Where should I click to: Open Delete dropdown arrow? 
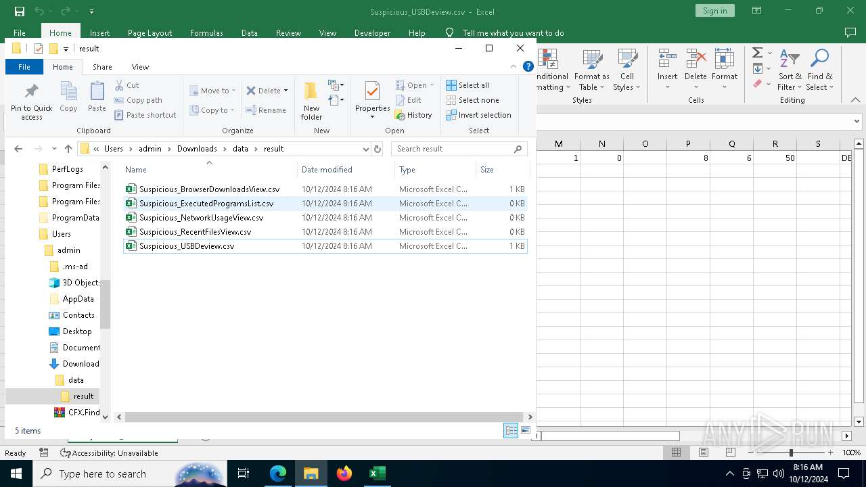[x=286, y=91]
